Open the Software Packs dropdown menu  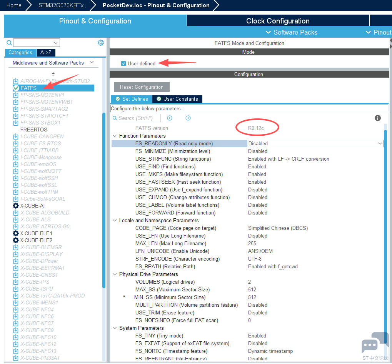pos(292,32)
